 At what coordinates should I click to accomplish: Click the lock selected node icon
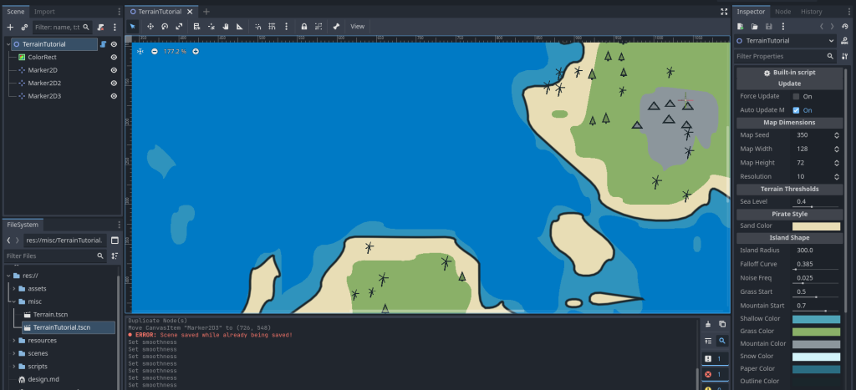[303, 27]
